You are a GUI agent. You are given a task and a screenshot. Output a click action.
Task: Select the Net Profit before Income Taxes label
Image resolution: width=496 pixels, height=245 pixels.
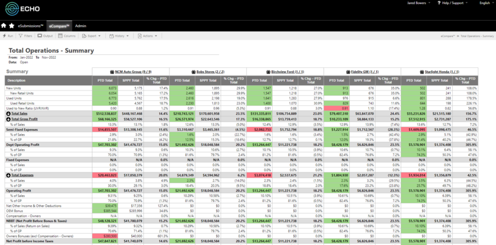tap(29, 241)
